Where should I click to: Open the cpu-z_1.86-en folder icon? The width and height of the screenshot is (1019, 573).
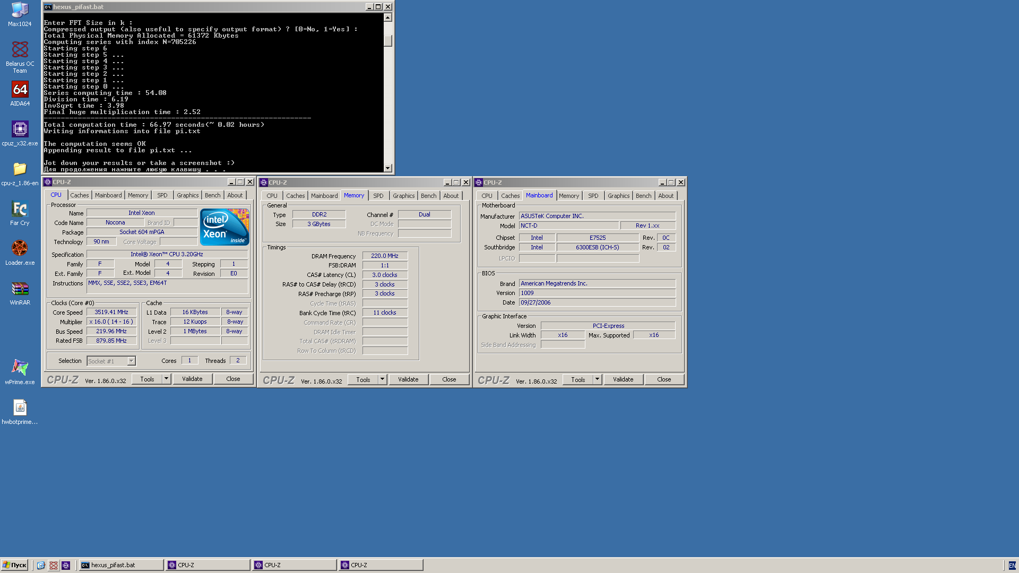pos(20,173)
